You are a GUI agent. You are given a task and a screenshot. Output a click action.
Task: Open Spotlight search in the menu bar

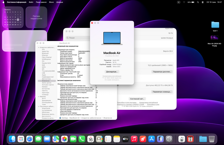point(198,2)
